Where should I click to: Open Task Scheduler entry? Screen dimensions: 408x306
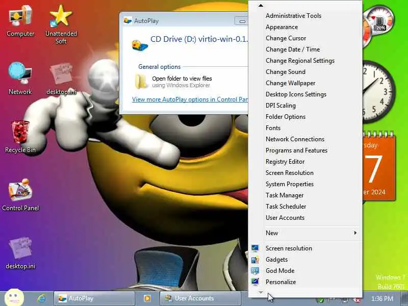pos(286,207)
